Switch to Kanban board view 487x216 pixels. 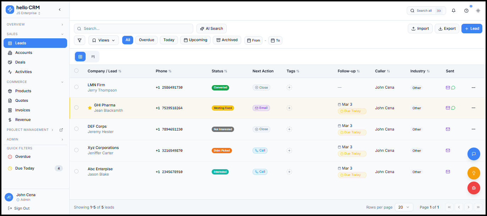pos(93,56)
